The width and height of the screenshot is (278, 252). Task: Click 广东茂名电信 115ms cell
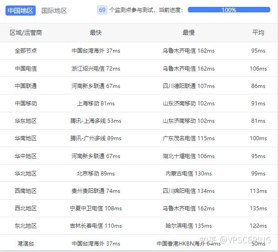(x=189, y=138)
